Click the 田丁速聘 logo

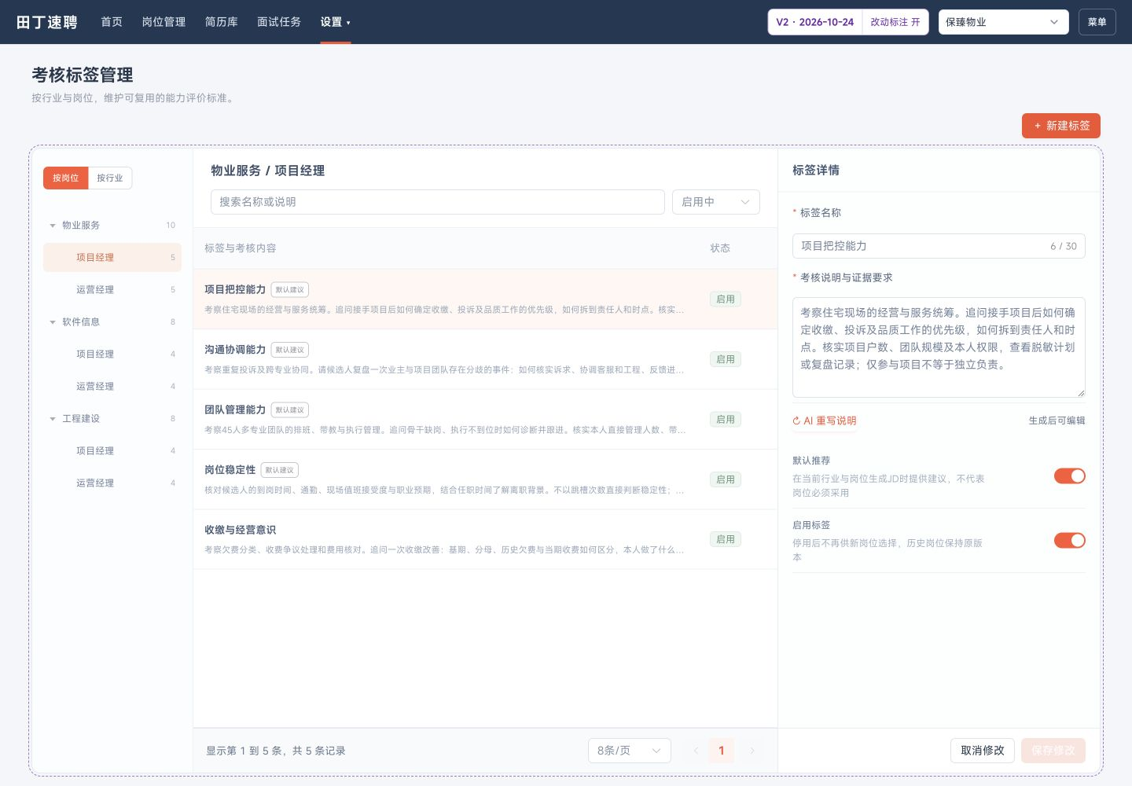tap(47, 22)
